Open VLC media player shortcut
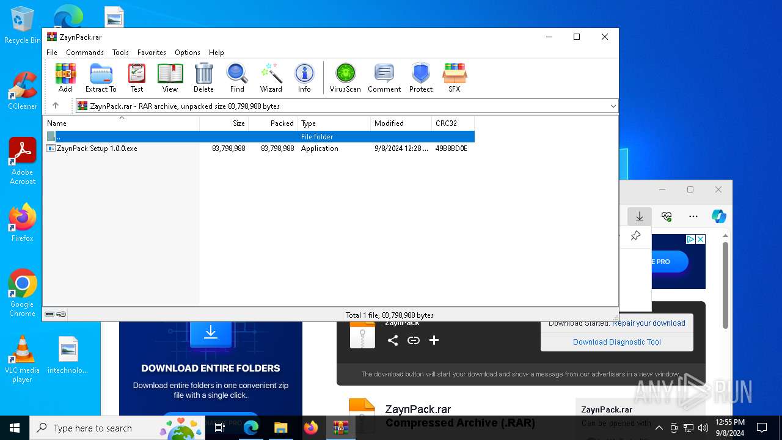 23,359
